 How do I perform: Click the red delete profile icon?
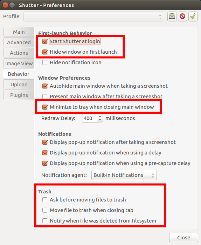(x=182, y=16)
